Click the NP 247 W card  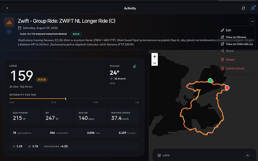tap(58, 116)
